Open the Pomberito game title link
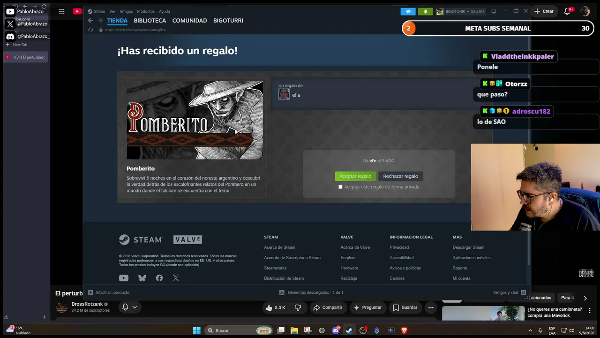600x338 pixels. (141, 169)
